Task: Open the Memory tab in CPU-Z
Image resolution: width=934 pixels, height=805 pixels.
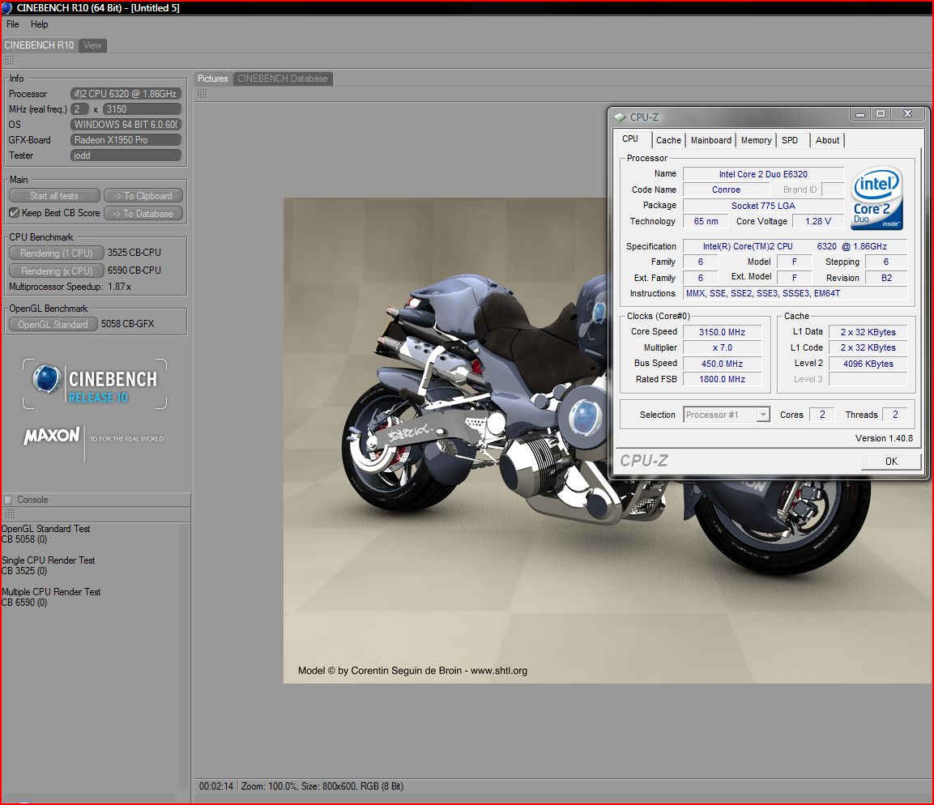Action: (x=756, y=140)
